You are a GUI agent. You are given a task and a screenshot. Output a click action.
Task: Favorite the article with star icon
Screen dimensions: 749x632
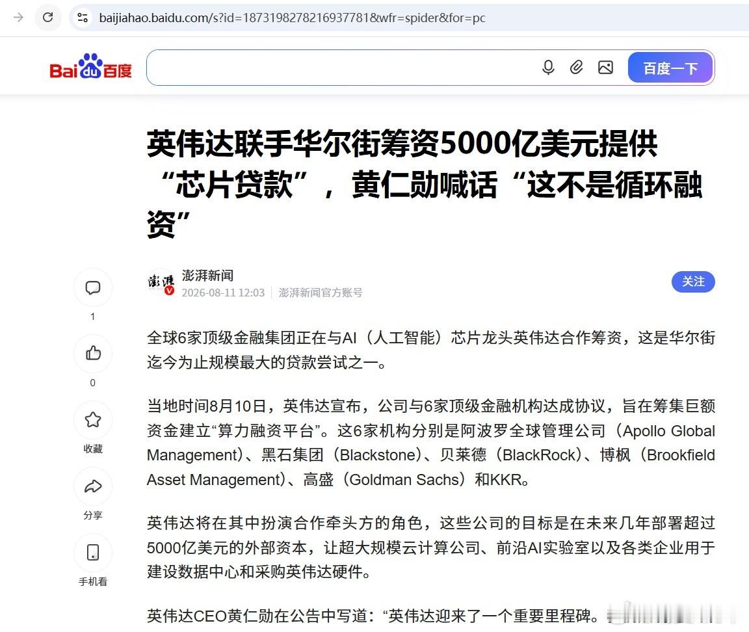click(93, 420)
